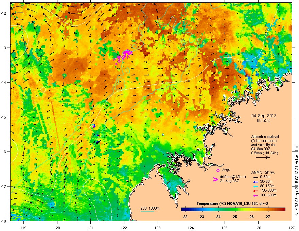
Task: Click the longitude axis label 119
Action: 23,228
